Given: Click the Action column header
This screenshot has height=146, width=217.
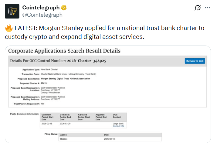Looking at the screenshot, I should tap(63, 134).
